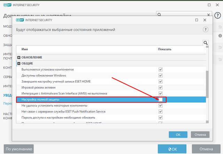Image resolution: width=223 pixels, height=154 pixels.
Task: Open ЗАЩИ… section in background sidebar
Action: coord(8,45)
